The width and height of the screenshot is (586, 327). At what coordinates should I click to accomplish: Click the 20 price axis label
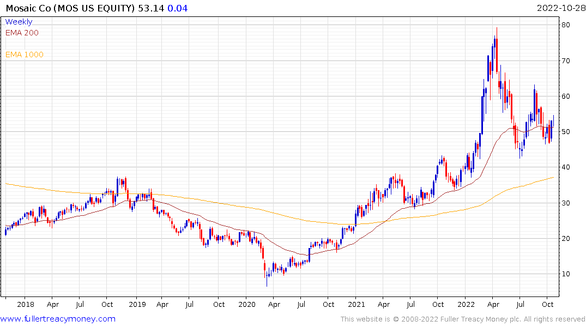[x=565, y=238]
